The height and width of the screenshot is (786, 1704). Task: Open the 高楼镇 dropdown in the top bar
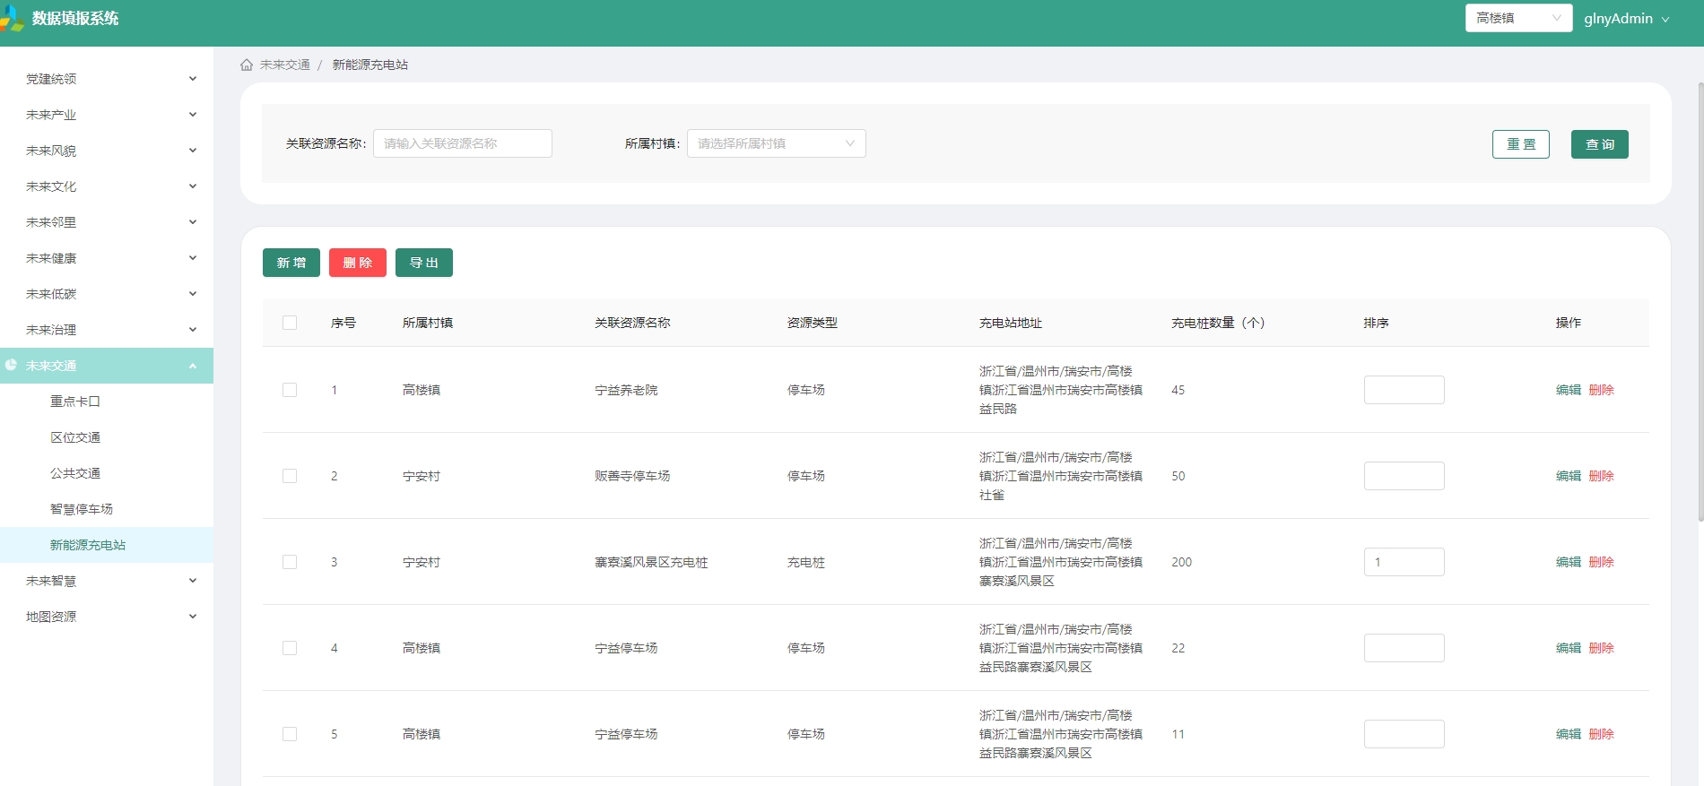point(1518,18)
